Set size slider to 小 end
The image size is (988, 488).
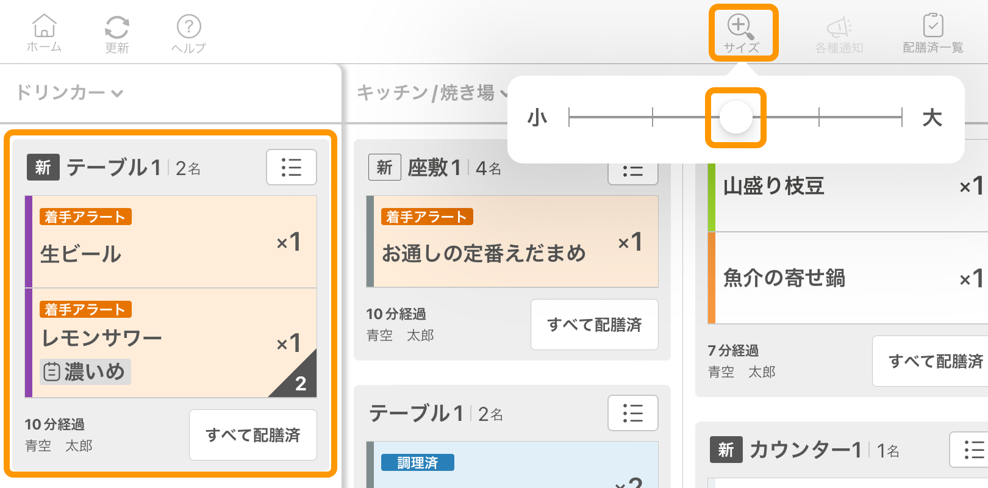569,117
